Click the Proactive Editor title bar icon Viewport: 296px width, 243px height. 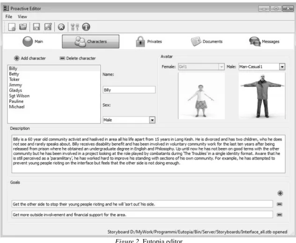tap(6, 8)
